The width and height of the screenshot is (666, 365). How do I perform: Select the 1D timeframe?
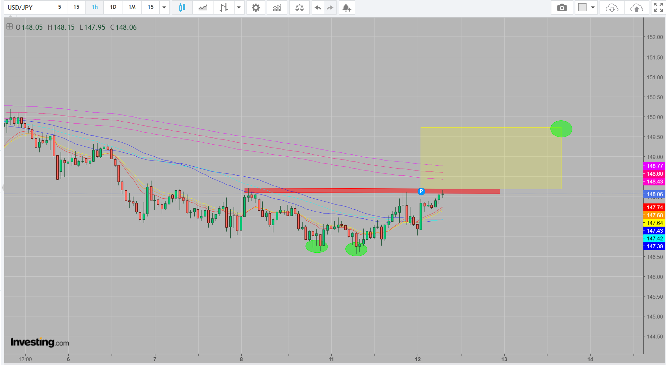pyautogui.click(x=113, y=7)
